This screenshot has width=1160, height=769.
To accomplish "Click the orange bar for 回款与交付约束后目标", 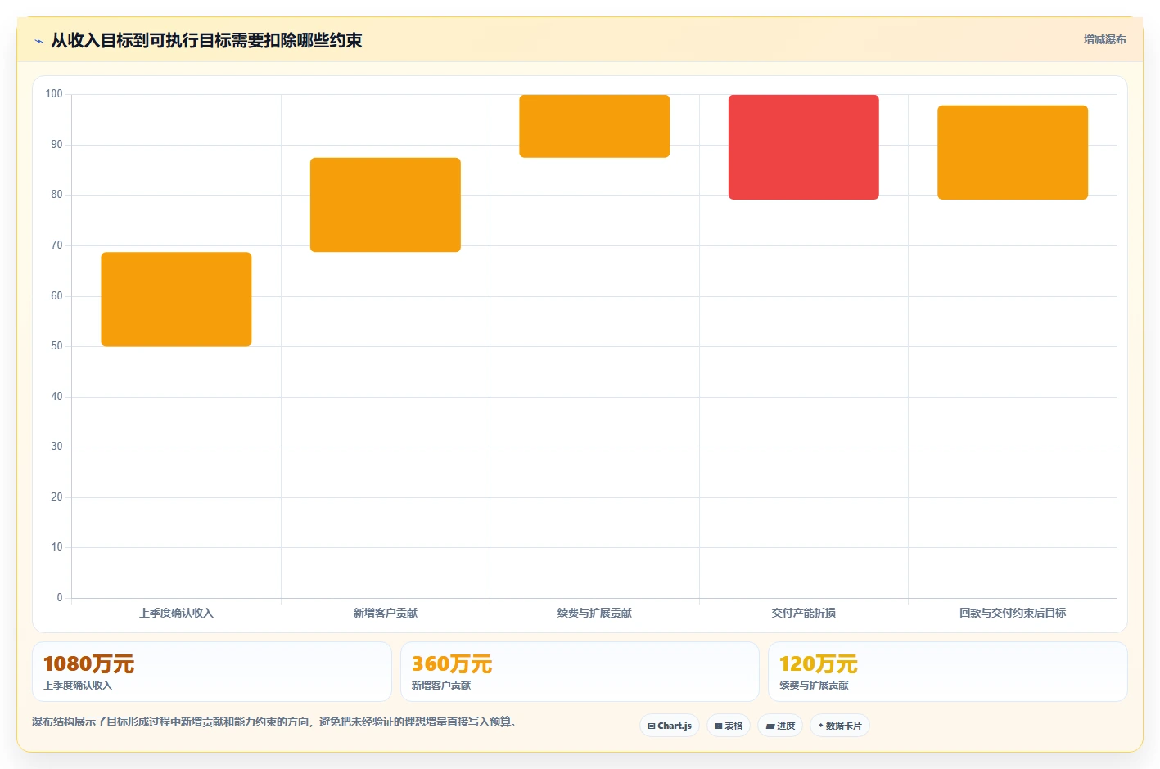I will [x=1013, y=152].
